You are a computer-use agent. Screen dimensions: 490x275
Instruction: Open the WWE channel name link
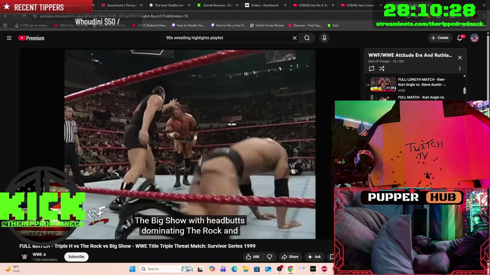tap(37, 255)
